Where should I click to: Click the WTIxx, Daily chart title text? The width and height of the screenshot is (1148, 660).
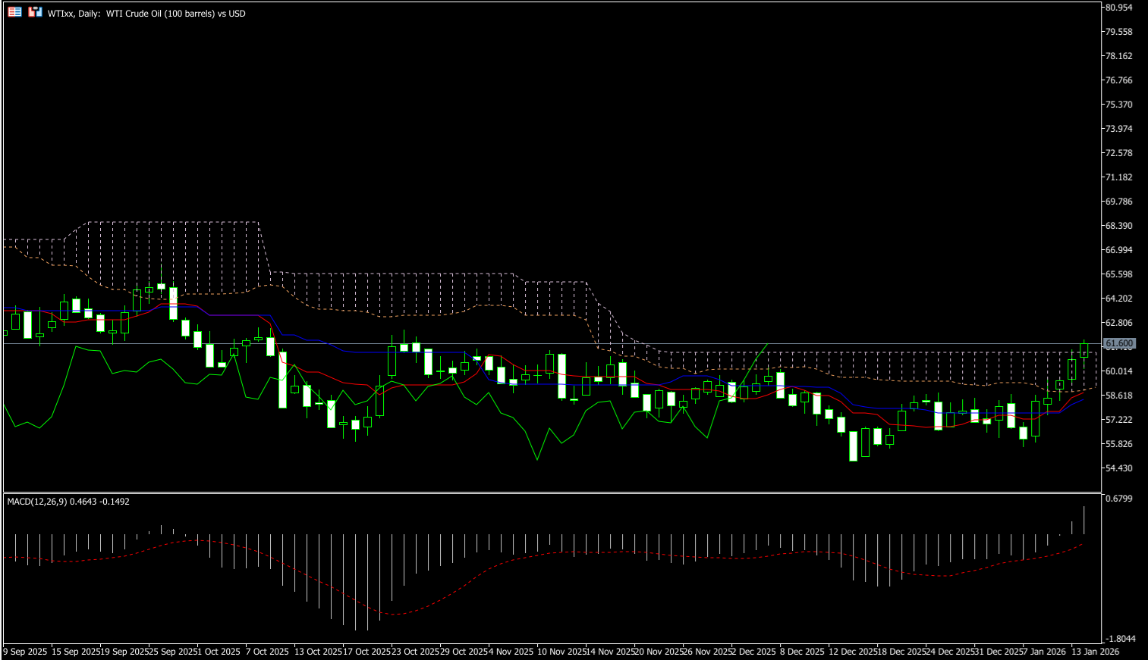(x=146, y=14)
